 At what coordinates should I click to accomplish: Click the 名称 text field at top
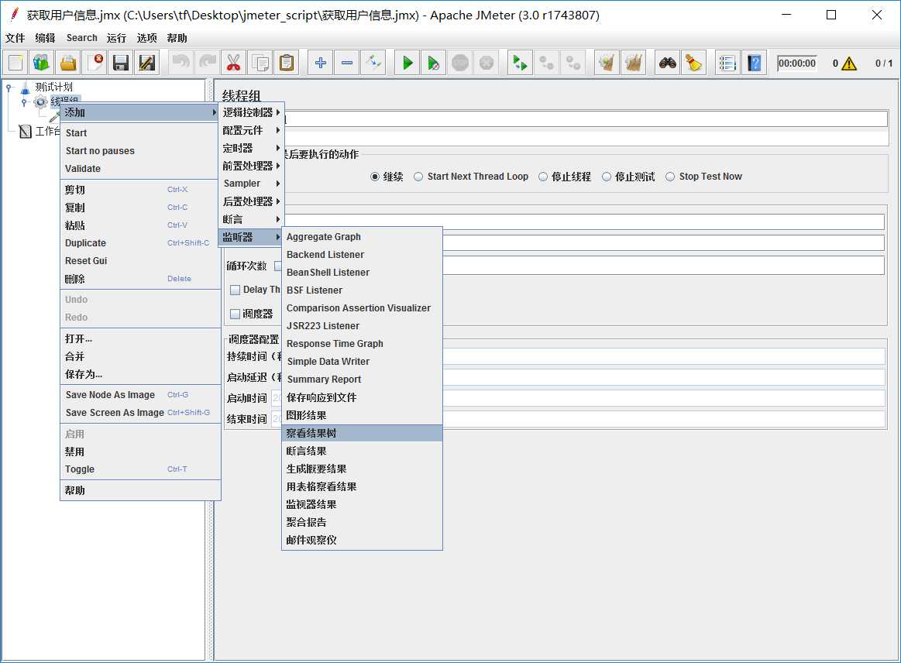pyautogui.click(x=586, y=119)
